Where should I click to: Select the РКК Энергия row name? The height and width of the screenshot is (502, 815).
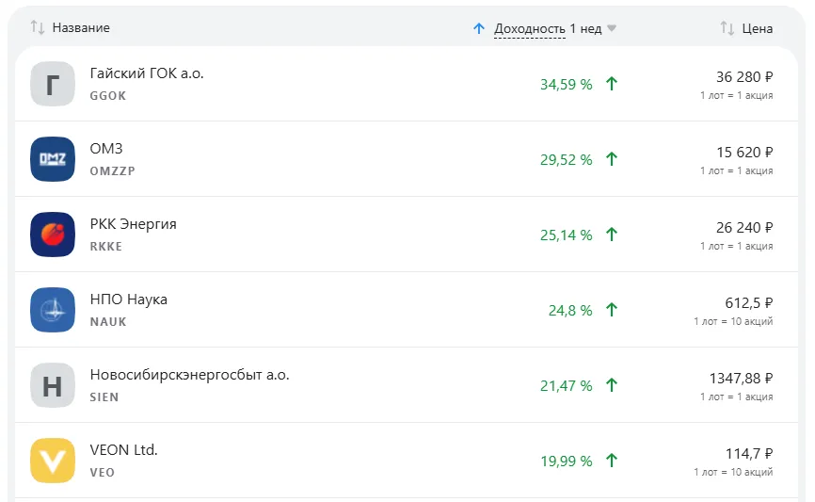(x=134, y=224)
